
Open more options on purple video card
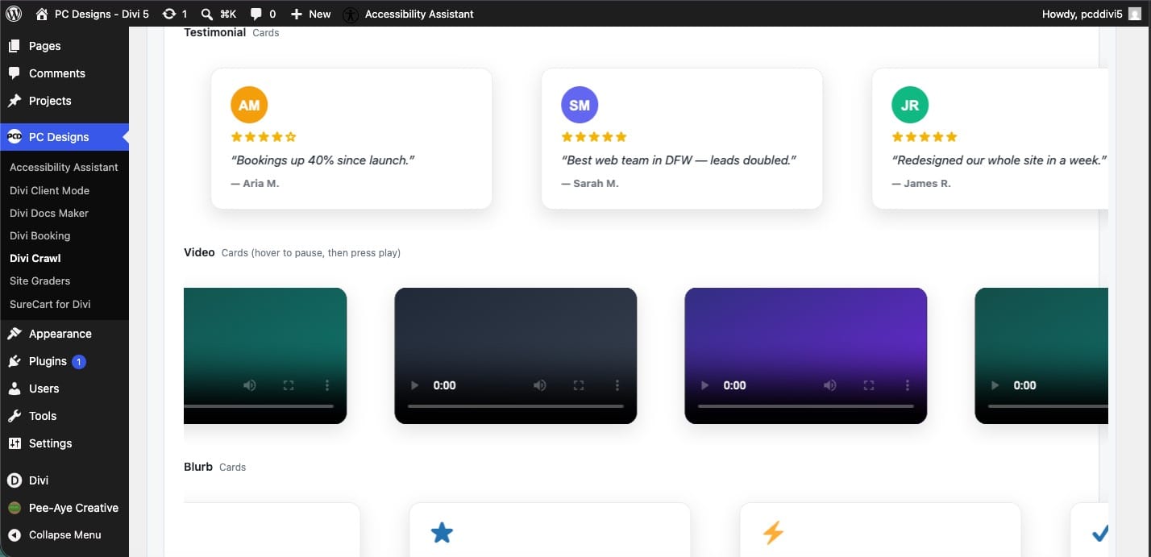point(908,385)
